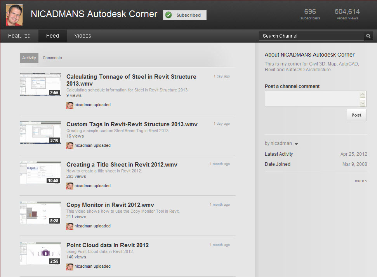Image resolution: width=377 pixels, height=277 pixels.
Task: Click the search magnifier icon
Action: pyautogui.click(x=368, y=36)
